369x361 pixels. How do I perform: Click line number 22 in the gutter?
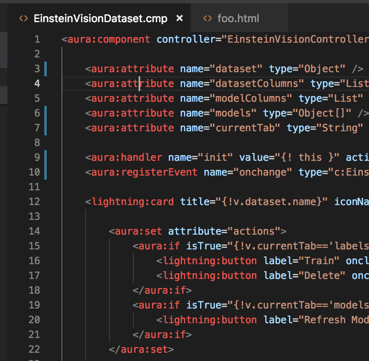34,349
